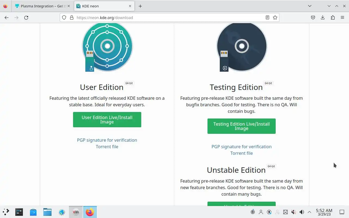Screen dimensions: 349x218
Task: Open the digital clock calendar
Action: 324,212
